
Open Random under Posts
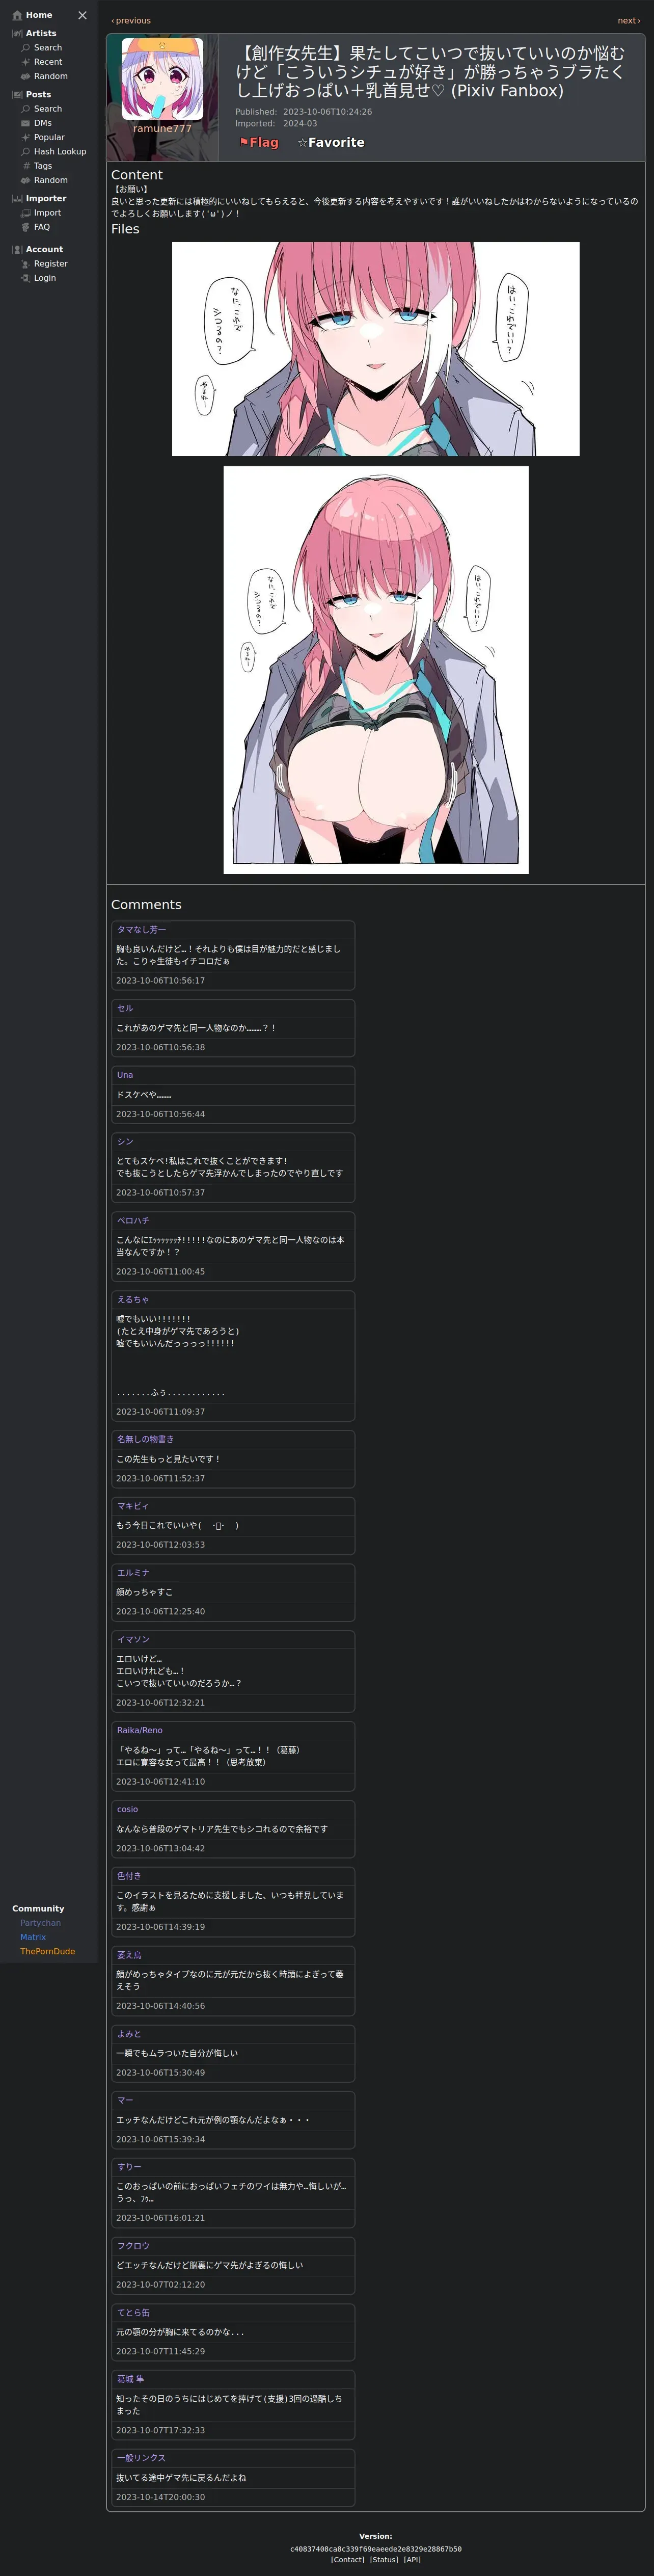tap(50, 180)
